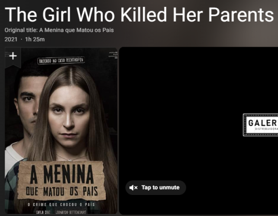
Task: Open the 2021 release year link
Action: tap(11, 40)
